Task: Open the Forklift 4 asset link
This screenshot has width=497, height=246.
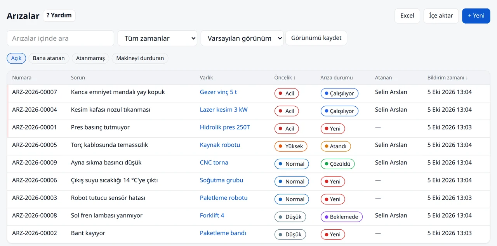Action: [x=212, y=215]
